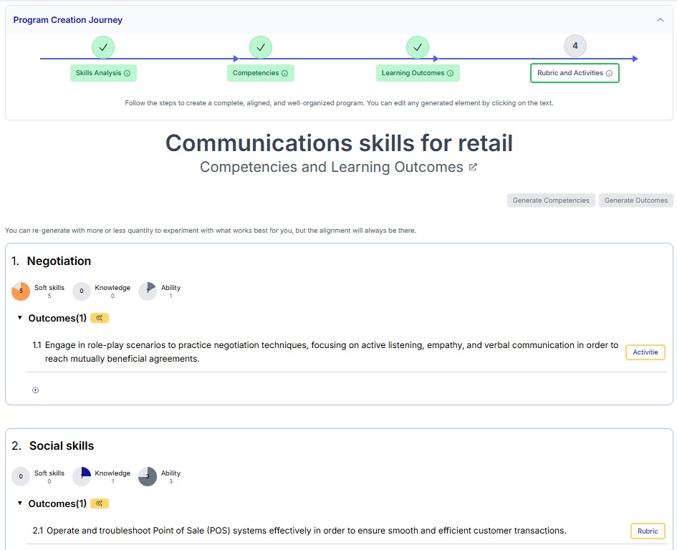The height and width of the screenshot is (550, 677).
Task: Click the Rubric button for outcome 2.1
Action: [x=647, y=531]
